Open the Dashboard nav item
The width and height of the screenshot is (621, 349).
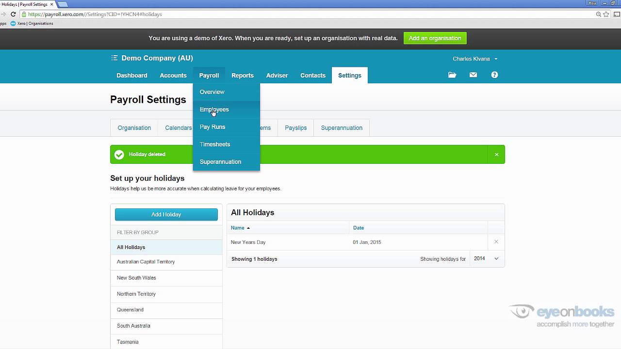pyautogui.click(x=132, y=76)
